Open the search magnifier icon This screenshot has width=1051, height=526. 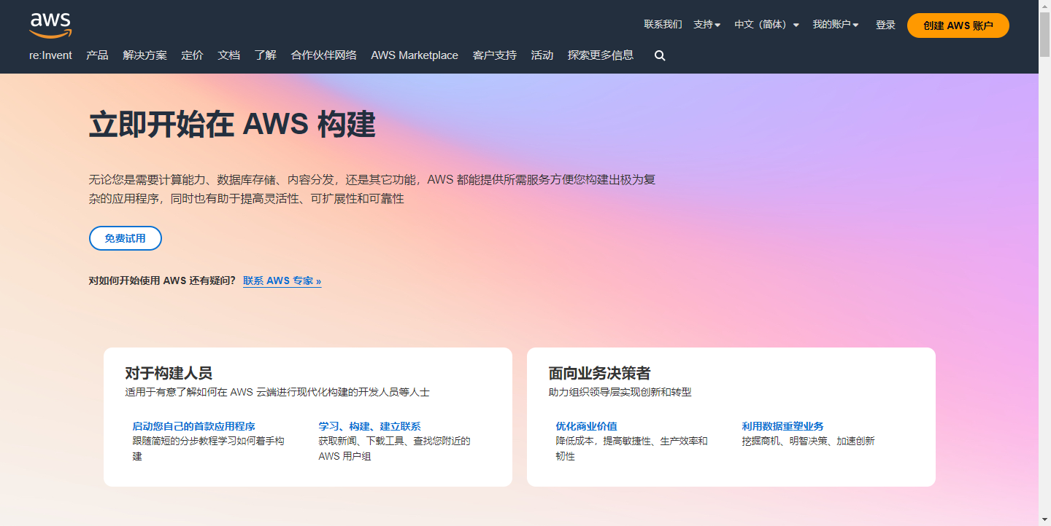tap(660, 55)
